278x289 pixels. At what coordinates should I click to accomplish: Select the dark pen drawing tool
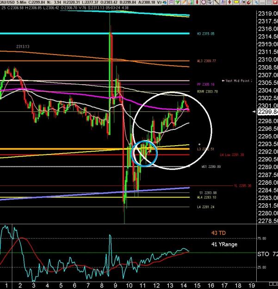point(217,2)
